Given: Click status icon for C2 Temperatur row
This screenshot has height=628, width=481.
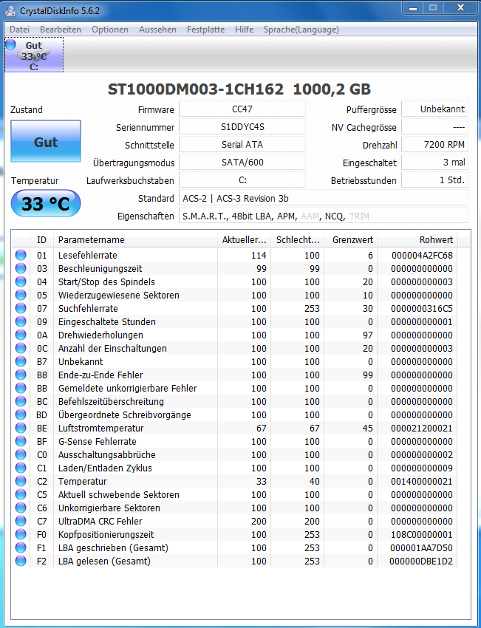Looking at the screenshot, I should pos(21,481).
